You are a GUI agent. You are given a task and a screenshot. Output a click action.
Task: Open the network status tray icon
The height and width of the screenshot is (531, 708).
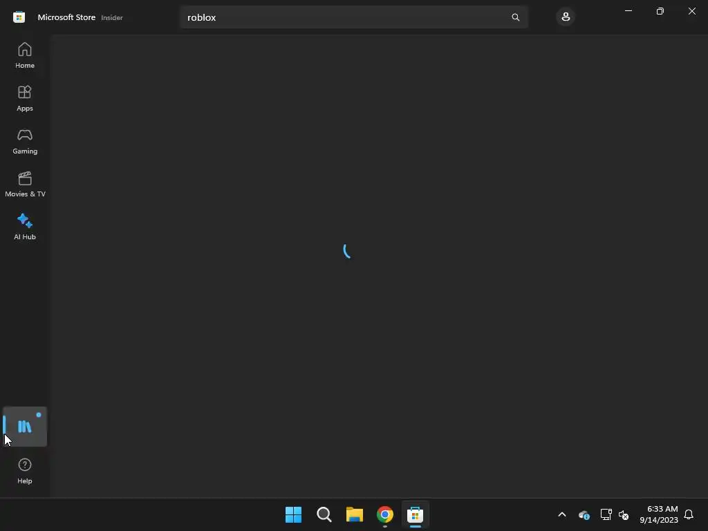(x=606, y=514)
